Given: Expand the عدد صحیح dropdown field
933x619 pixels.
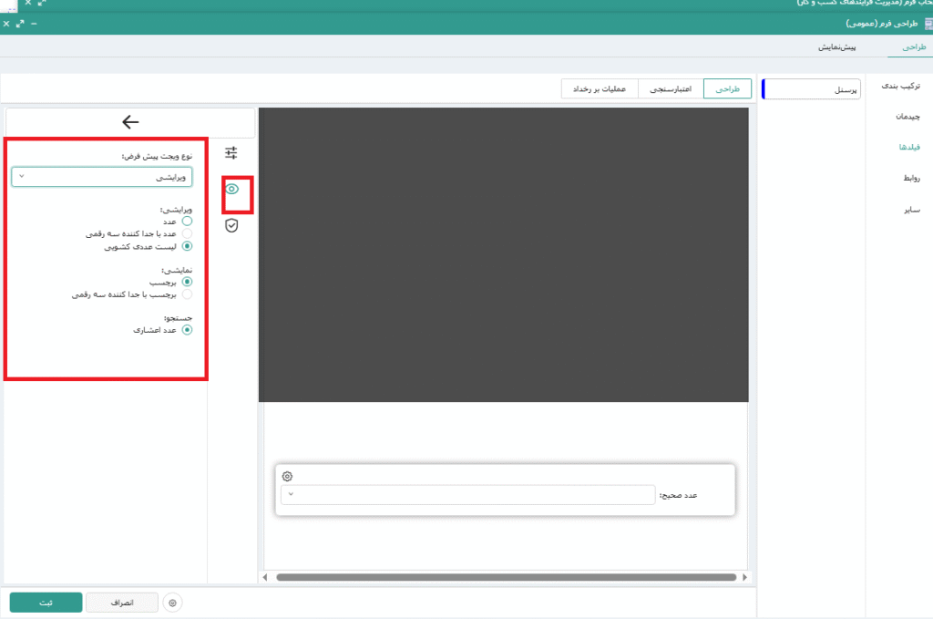Looking at the screenshot, I should tap(467, 494).
